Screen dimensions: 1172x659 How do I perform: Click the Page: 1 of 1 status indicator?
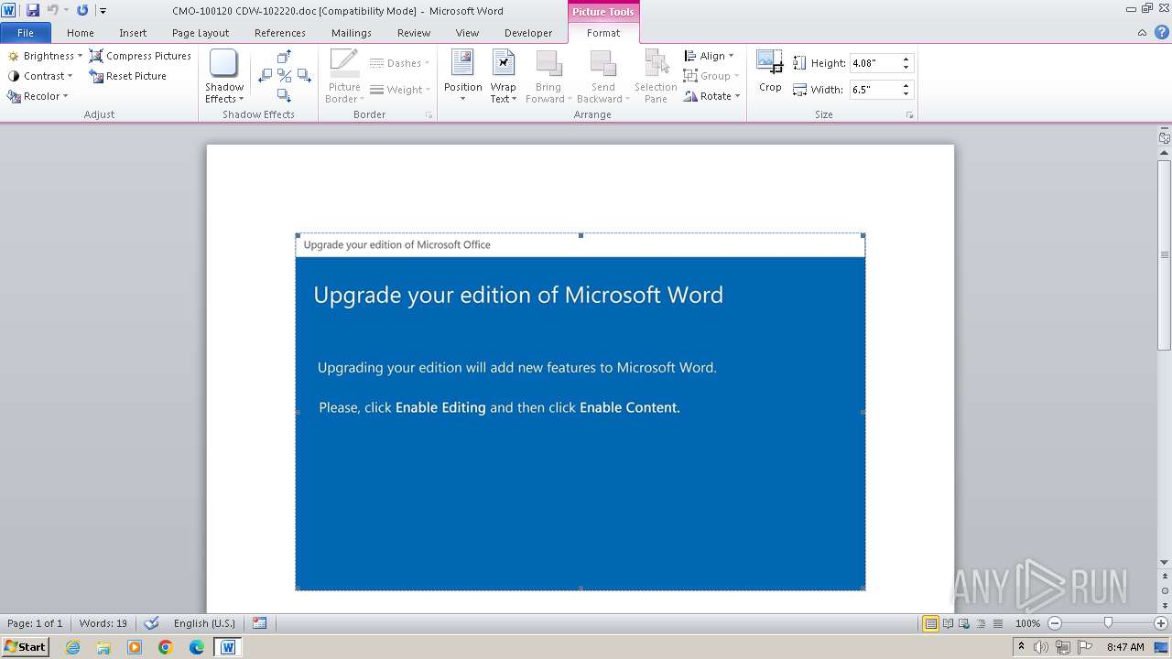point(35,623)
